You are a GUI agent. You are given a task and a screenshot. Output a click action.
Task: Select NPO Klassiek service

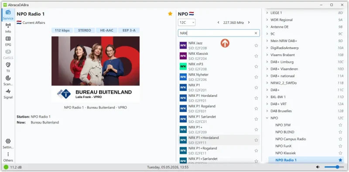point(286,153)
